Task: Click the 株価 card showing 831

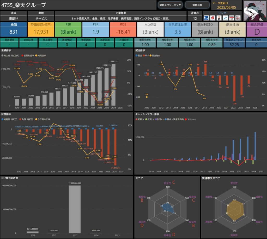Action: (x=14, y=29)
